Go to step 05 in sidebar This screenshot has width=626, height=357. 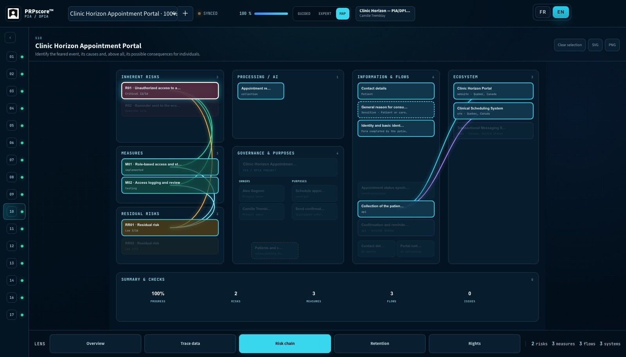tap(12, 126)
